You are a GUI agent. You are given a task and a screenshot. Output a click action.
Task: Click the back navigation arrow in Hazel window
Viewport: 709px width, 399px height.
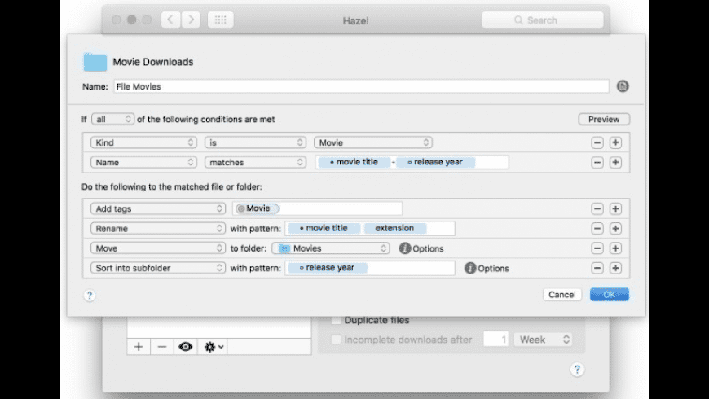click(170, 20)
